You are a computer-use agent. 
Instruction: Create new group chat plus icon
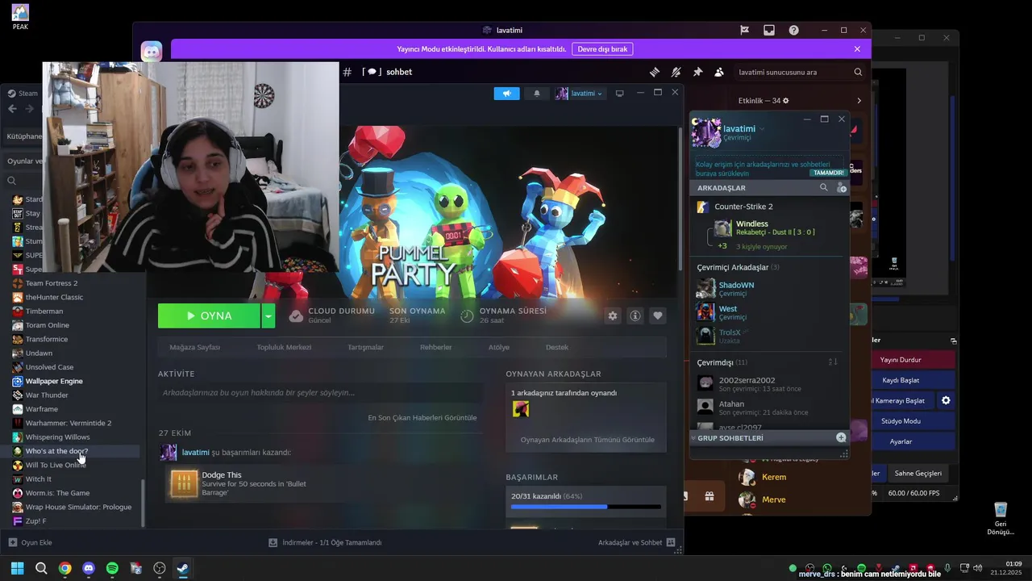[841, 437]
